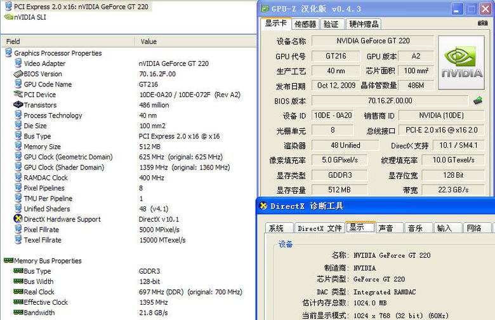Click the Value column header
The height and width of the screenshot is (320, 495).
(195, 41)
